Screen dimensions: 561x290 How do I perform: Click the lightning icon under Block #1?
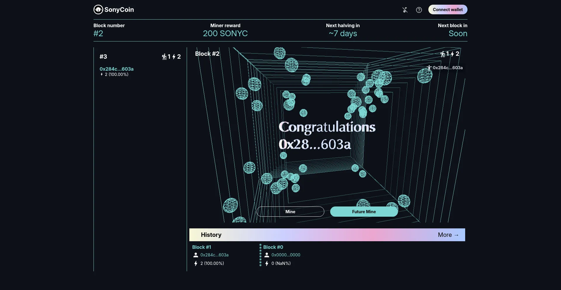[x=196, y=263]
